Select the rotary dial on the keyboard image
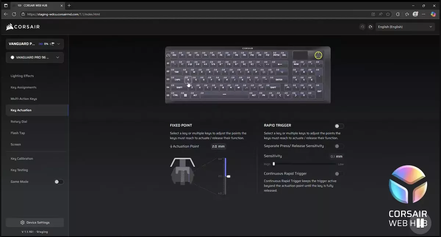This screenshot has width=441, height=237. tap(318, 55)
